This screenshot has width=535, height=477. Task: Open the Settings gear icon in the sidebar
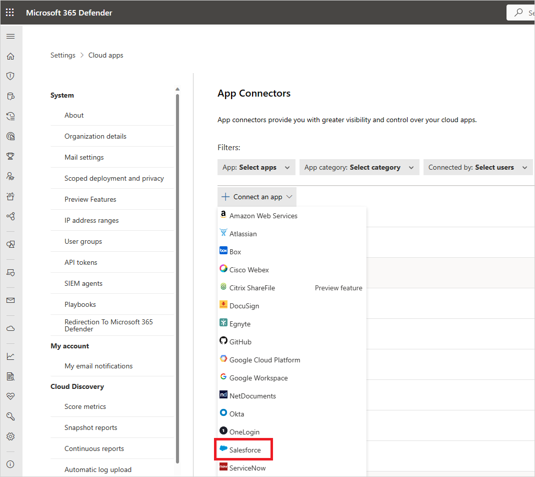(10, 436)
